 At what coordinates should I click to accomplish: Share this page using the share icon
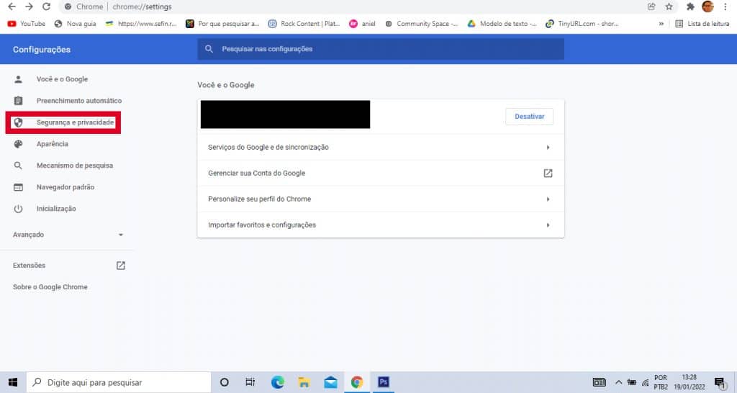point(651,6)
